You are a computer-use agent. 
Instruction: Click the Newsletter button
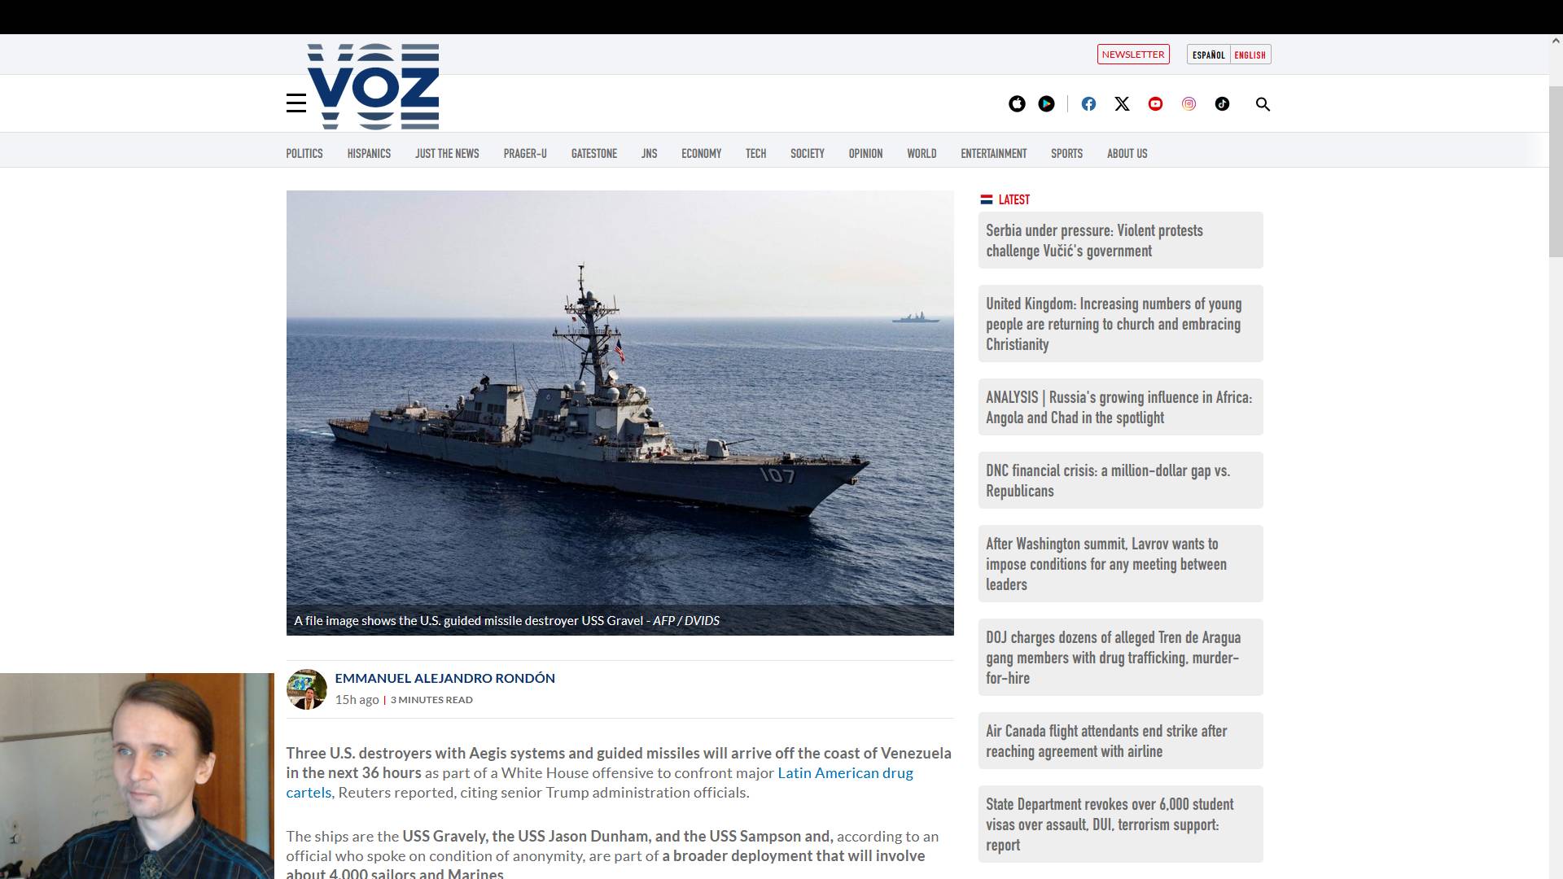pos(1132,55)
